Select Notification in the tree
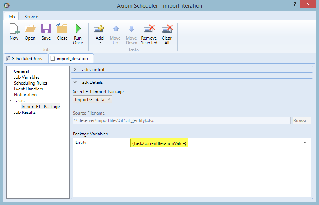 click(25, 94)
